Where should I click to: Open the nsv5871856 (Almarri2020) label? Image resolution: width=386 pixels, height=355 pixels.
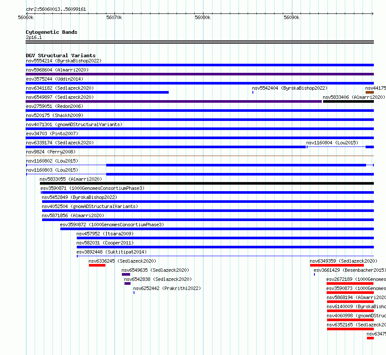[x=73, y=215]
